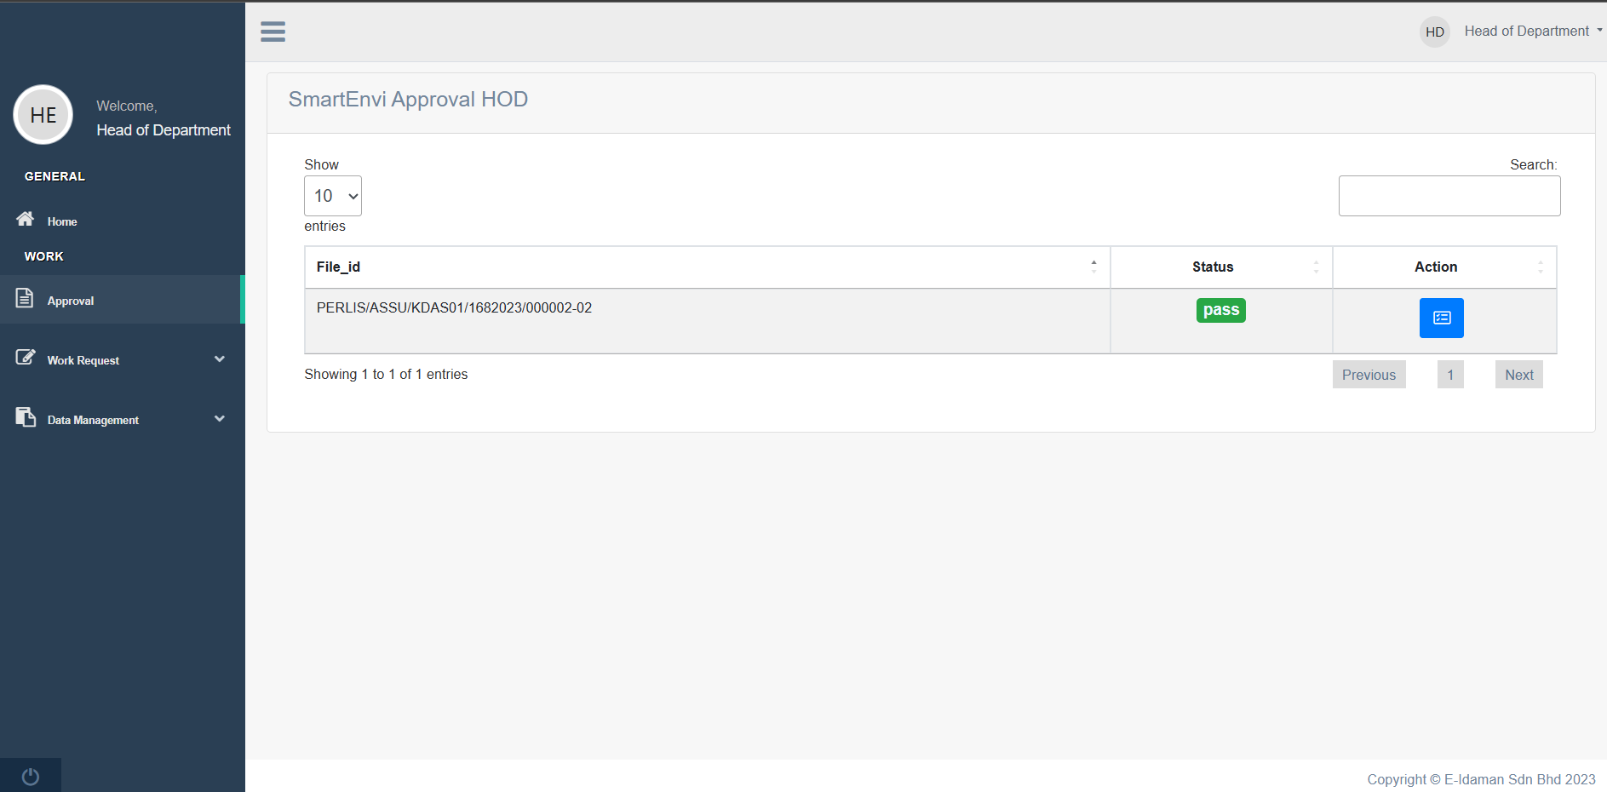
Task: Toggle the hamburger sidebar menu icon
Action: pos(273,32)
